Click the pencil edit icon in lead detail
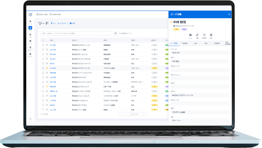 [x=197, y=35]
